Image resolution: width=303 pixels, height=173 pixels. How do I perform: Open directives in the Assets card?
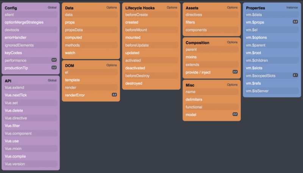212,15
